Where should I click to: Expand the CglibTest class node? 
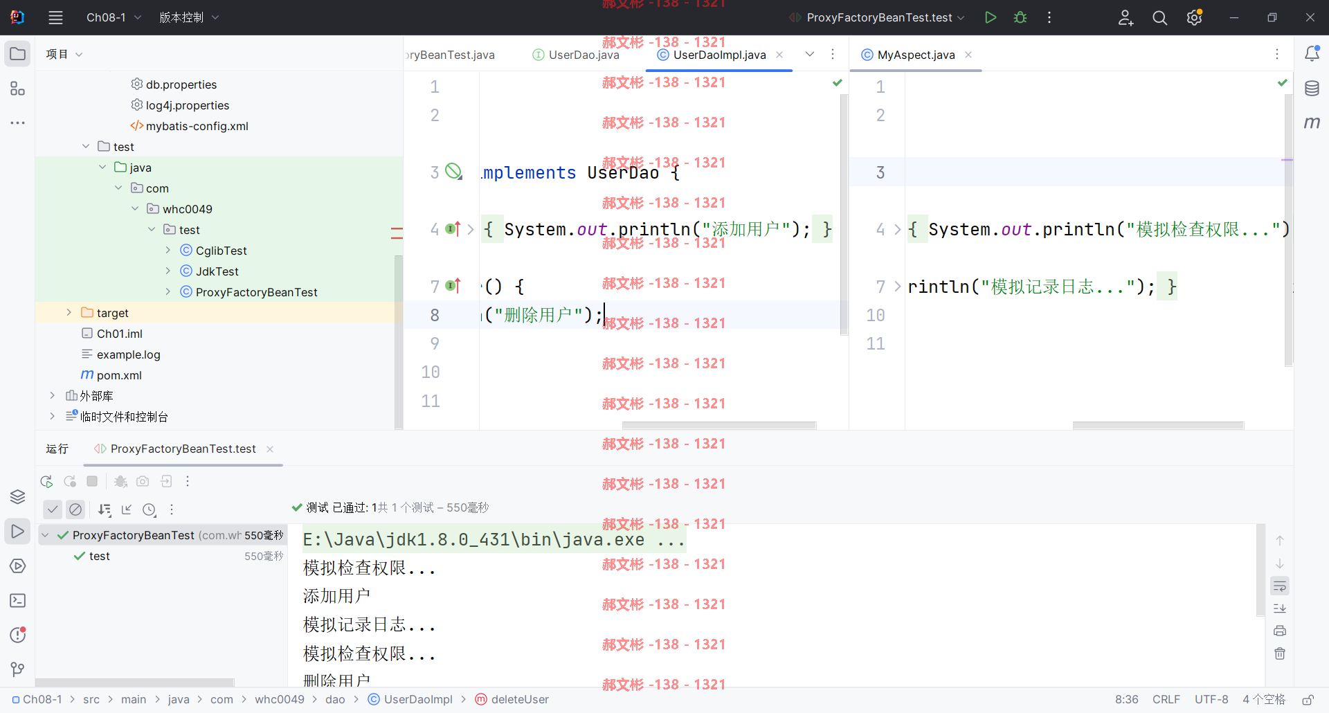point(168,251)
